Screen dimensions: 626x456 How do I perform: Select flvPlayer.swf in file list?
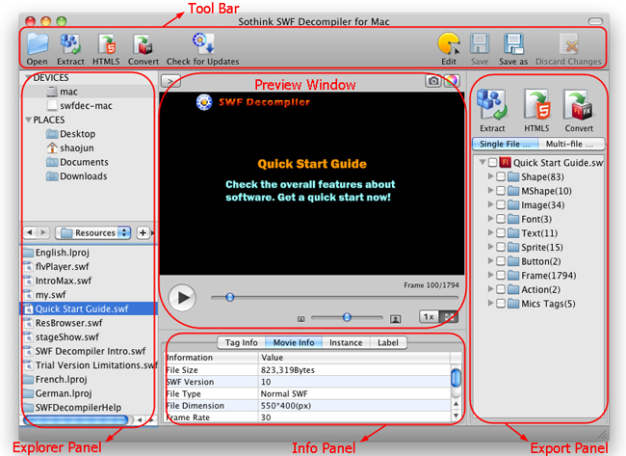point(89,266)
